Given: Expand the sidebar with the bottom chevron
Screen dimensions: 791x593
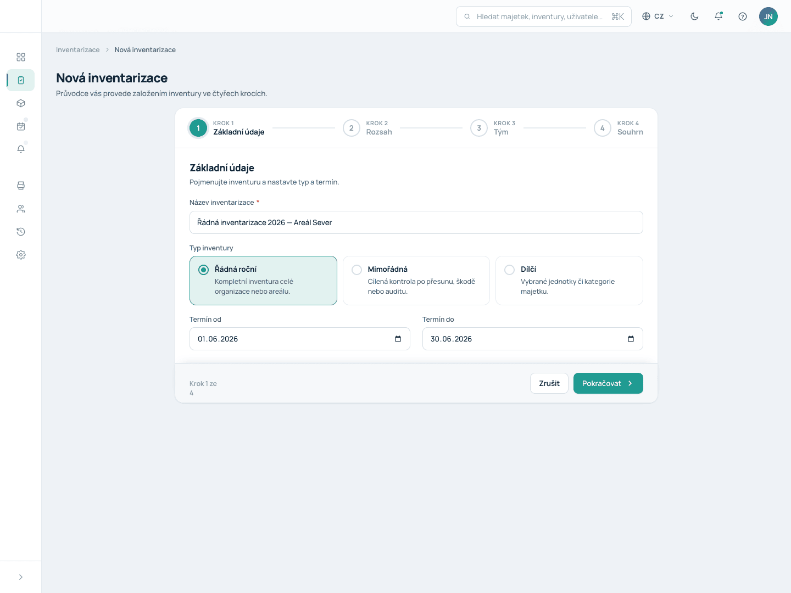Looking at the screenshot, I should [21, 577].
